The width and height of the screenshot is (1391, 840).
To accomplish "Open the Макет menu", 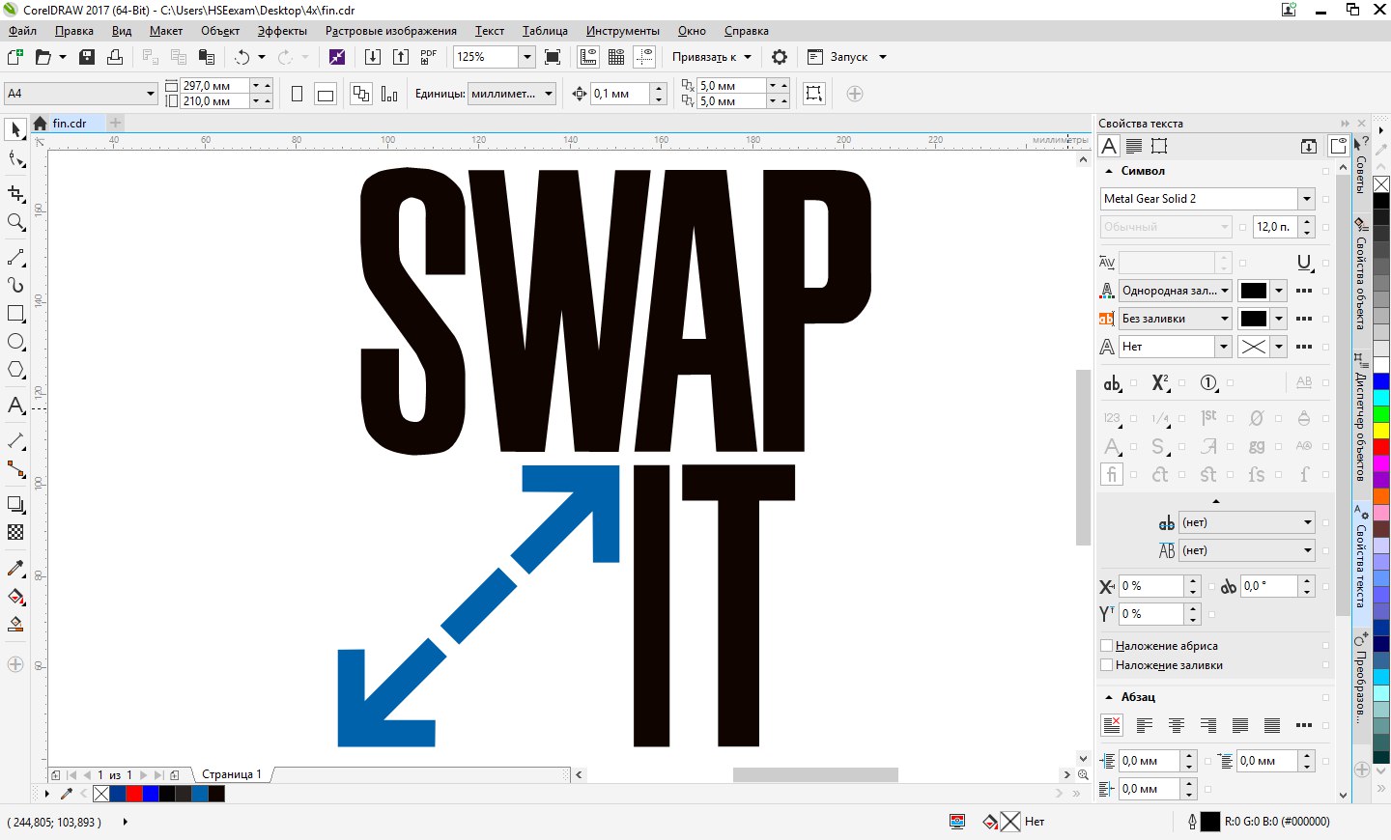I will tap(166, 31).
